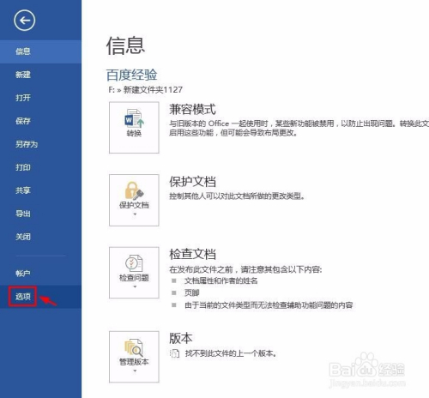Click the document title 百度经验
This screenshot has height=398, width=429.
pyautogui.click(x=131, y=75)
